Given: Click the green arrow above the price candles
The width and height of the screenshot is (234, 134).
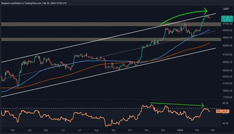Looking at the screenshot, I should pyautogui.click(x=184, y=16).
